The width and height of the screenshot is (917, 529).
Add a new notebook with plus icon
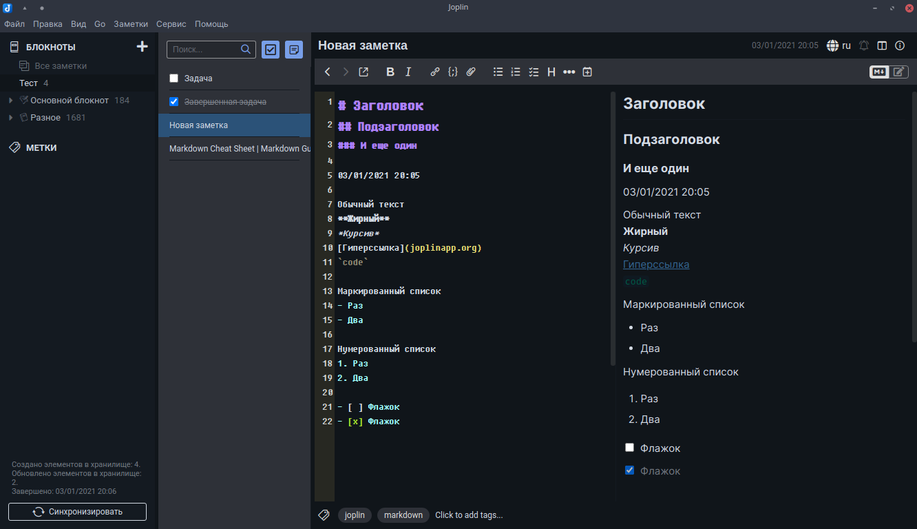pos(143,47)
